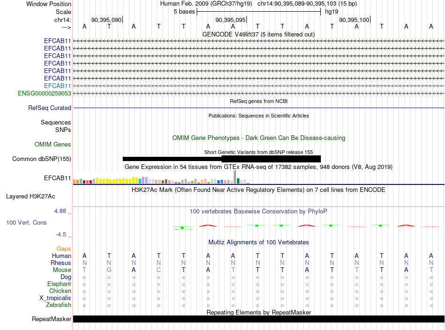Click the Layered H3K27Ac track label
This screenshot has height=330, width=445.
[30, 197]
